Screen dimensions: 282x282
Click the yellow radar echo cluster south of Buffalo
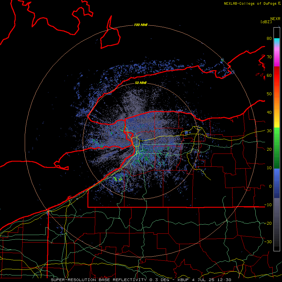pos(118,179)
